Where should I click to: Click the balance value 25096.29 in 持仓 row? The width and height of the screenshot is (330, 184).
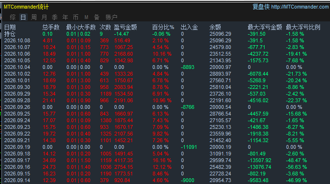click(x=220, y=34)
